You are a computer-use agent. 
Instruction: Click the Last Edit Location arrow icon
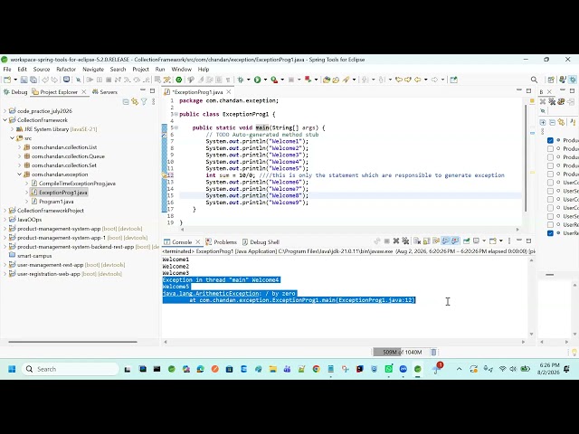click(x=398, y=80)
